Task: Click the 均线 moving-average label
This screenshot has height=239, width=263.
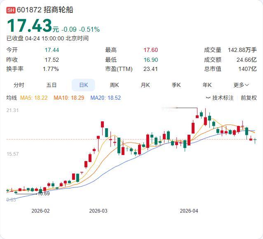Action: [x=12, y=98]
